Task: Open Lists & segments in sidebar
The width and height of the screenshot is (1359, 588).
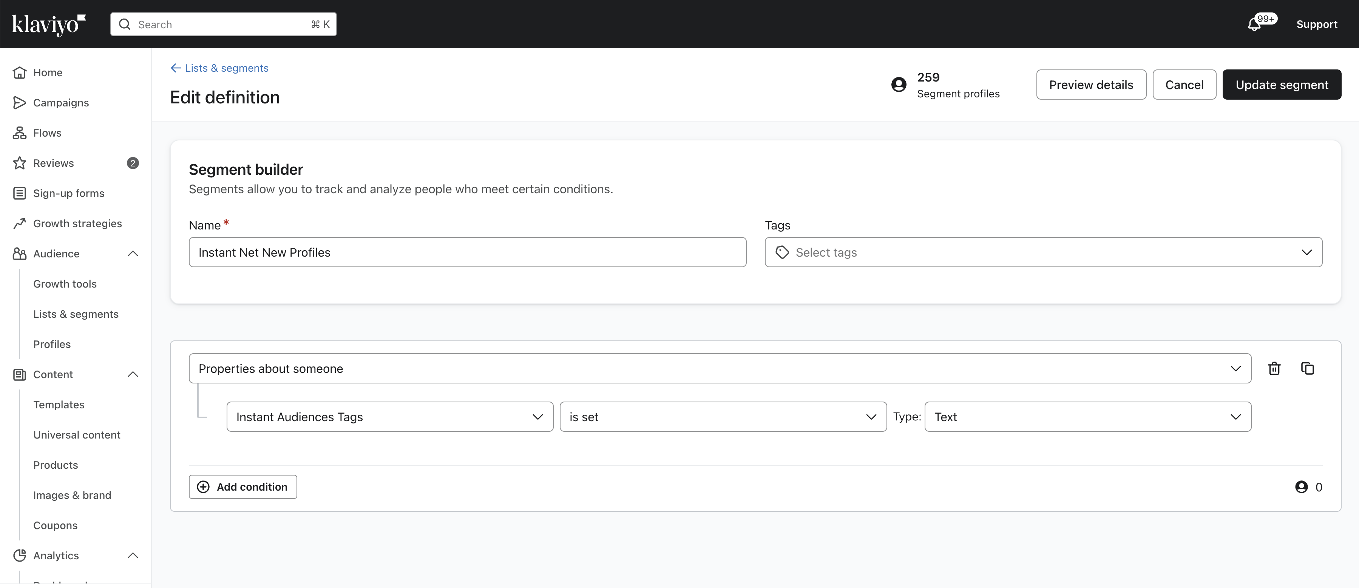Action: pos(76,314)
